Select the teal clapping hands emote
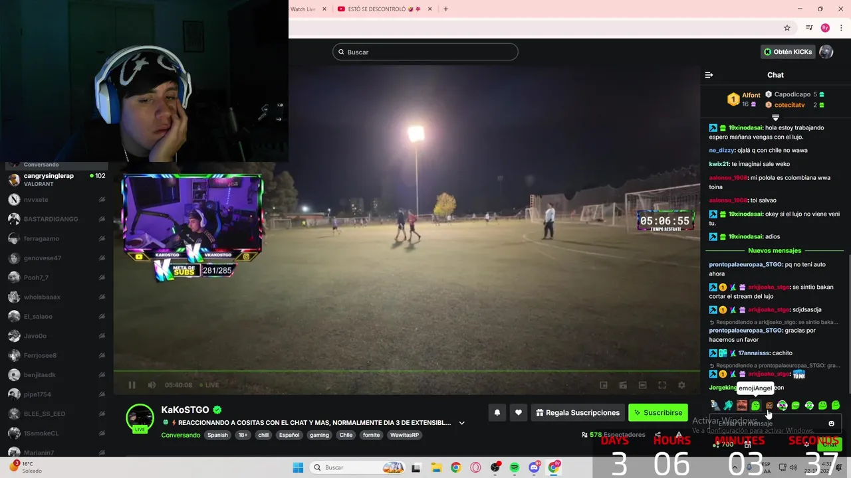 point(728,405)
